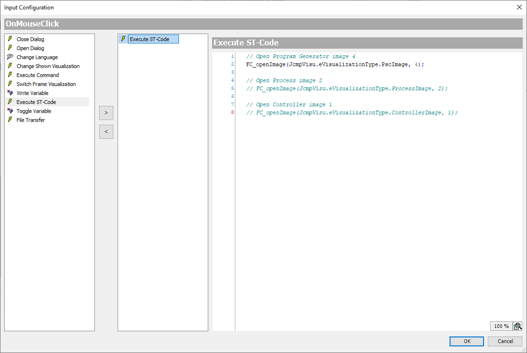
Task: Select Switch Frame Visualization action
Action: pos(46,84)
